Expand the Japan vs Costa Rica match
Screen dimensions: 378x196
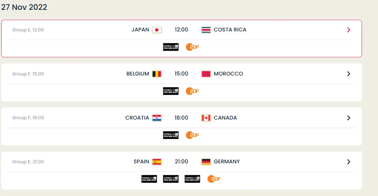348,30
